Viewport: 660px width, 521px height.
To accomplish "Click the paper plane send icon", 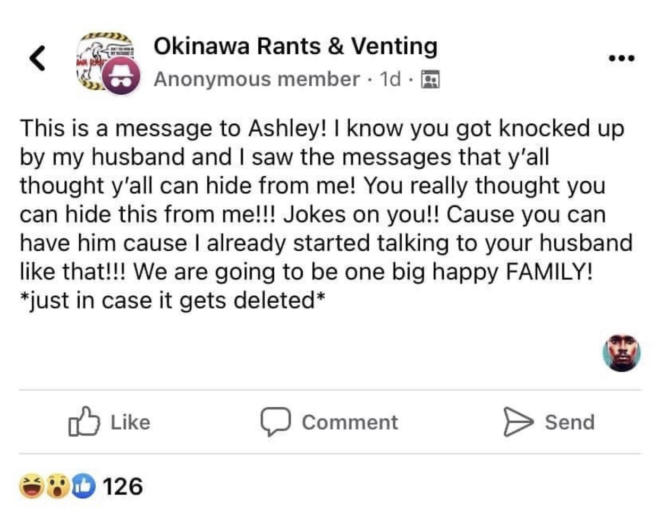I will (518, 422).
